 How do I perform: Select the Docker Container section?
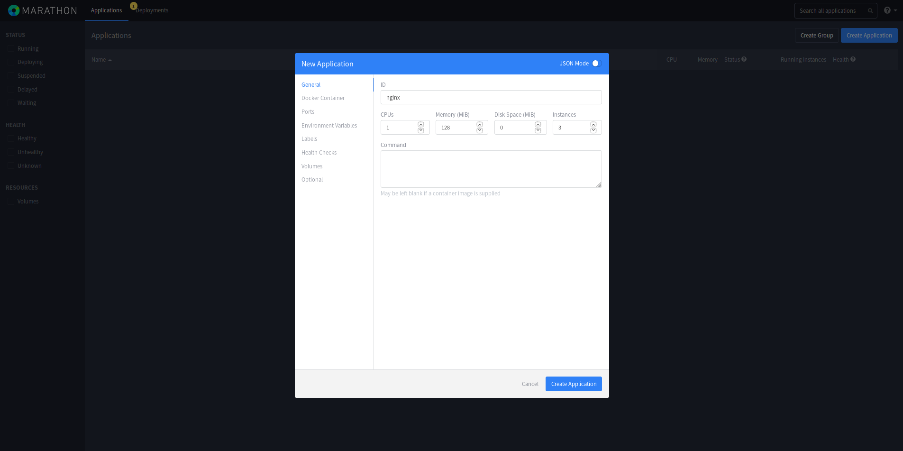pos(323,98)
